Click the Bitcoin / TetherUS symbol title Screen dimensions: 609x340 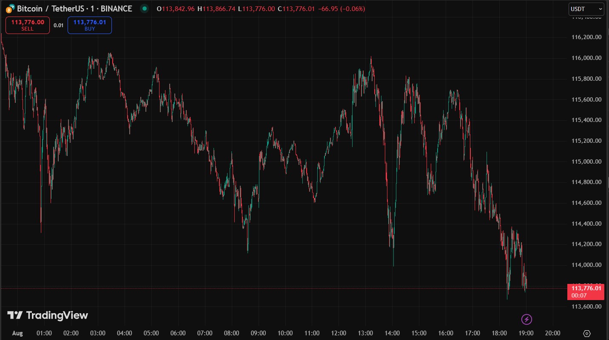click(x=74, y=8)
